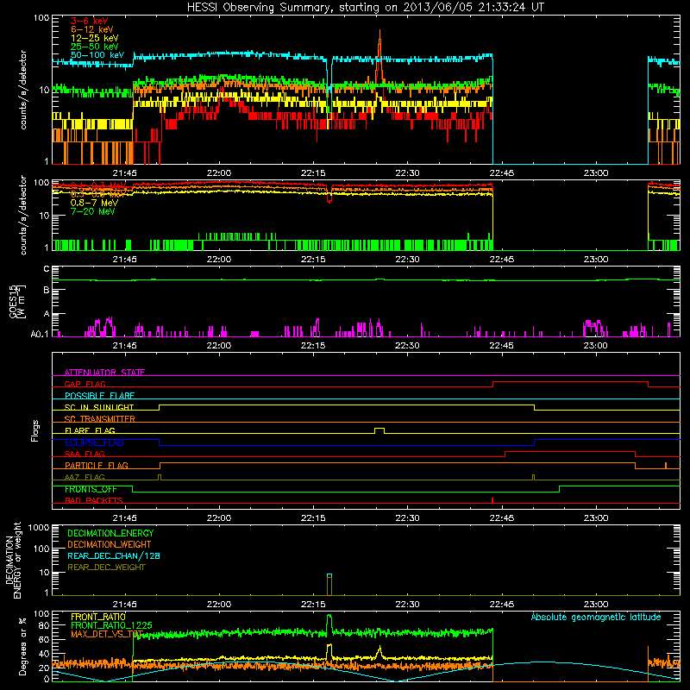Click the DECIMATION ENERGY or weight axis label
The height and width of the screenshot is (690, 690).
[x=13, y=560]
